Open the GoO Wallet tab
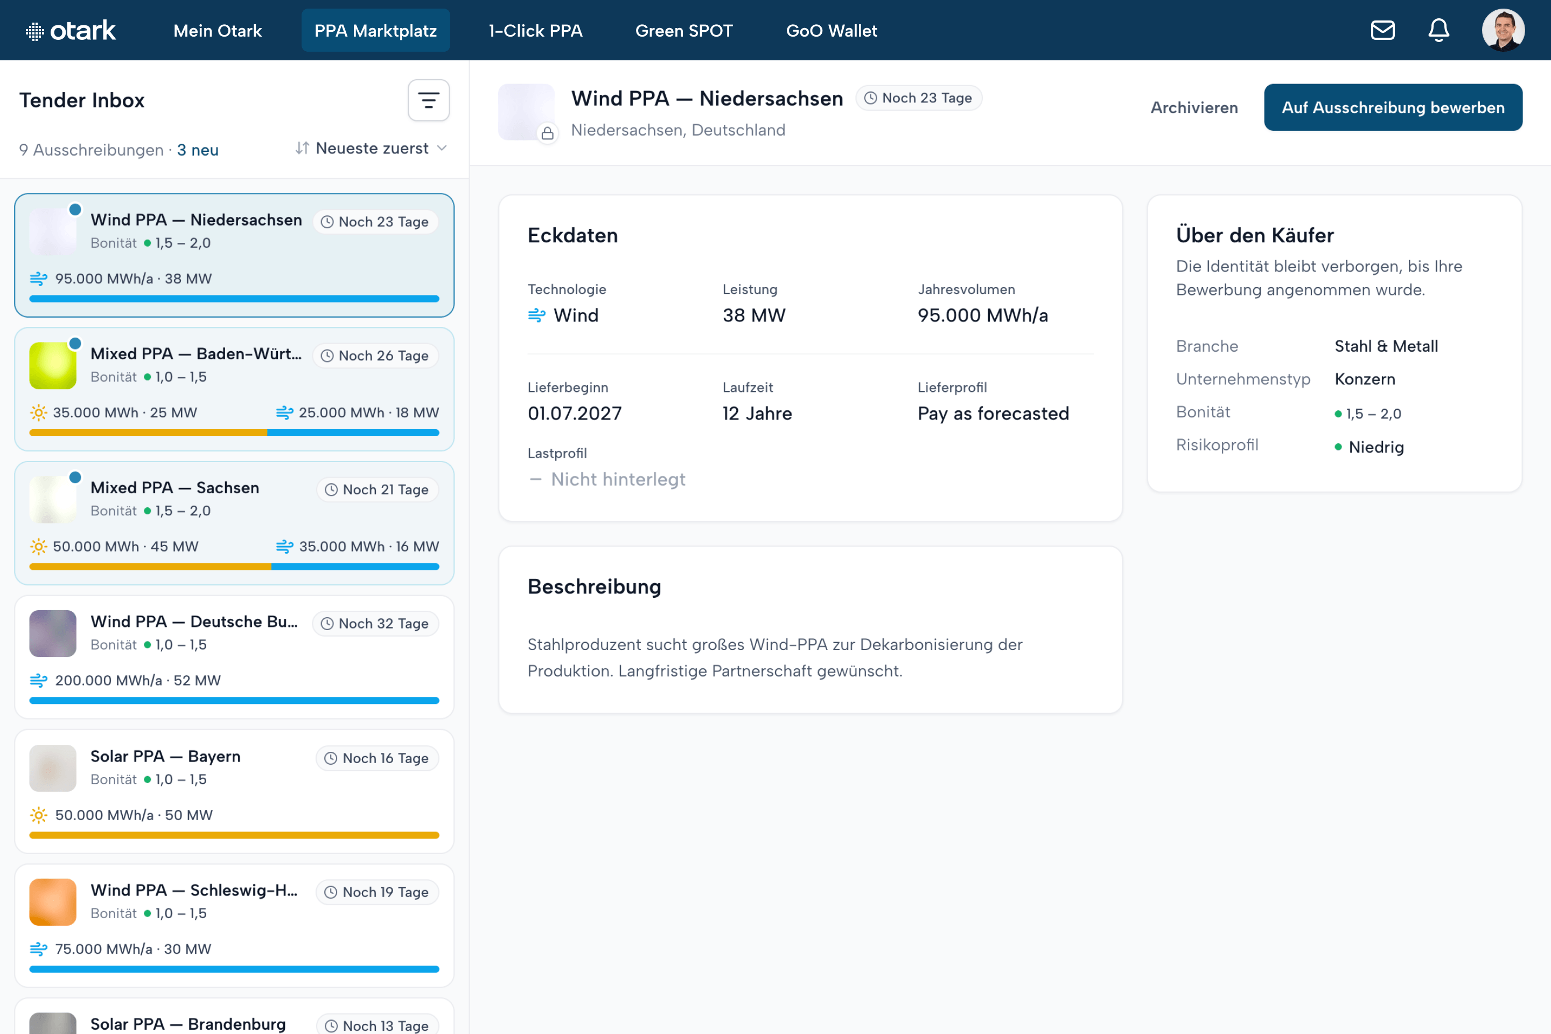 (x=832, y=30)
